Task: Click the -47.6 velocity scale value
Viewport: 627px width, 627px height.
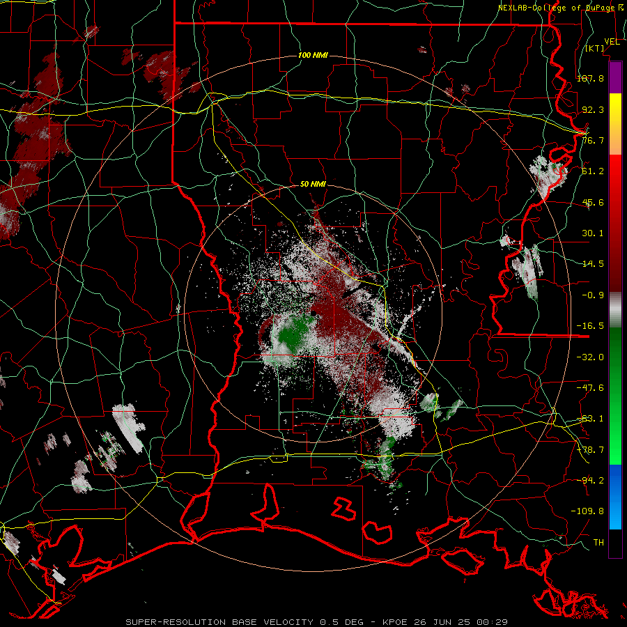Action: click(590, 388)
